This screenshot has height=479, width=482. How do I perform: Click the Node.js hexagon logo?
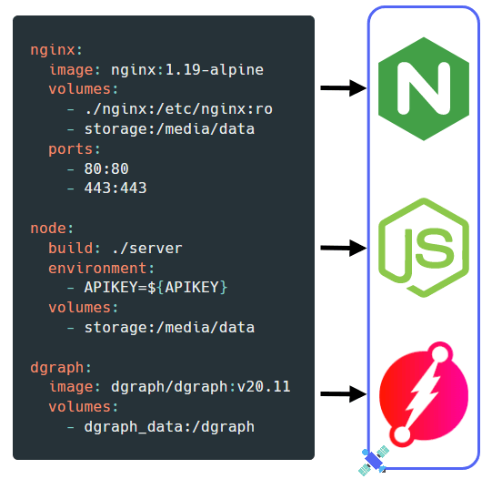[424, 248]
